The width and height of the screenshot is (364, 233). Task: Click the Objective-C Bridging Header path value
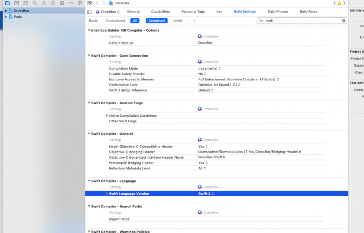pyautogui.click(x=249, y=152)
